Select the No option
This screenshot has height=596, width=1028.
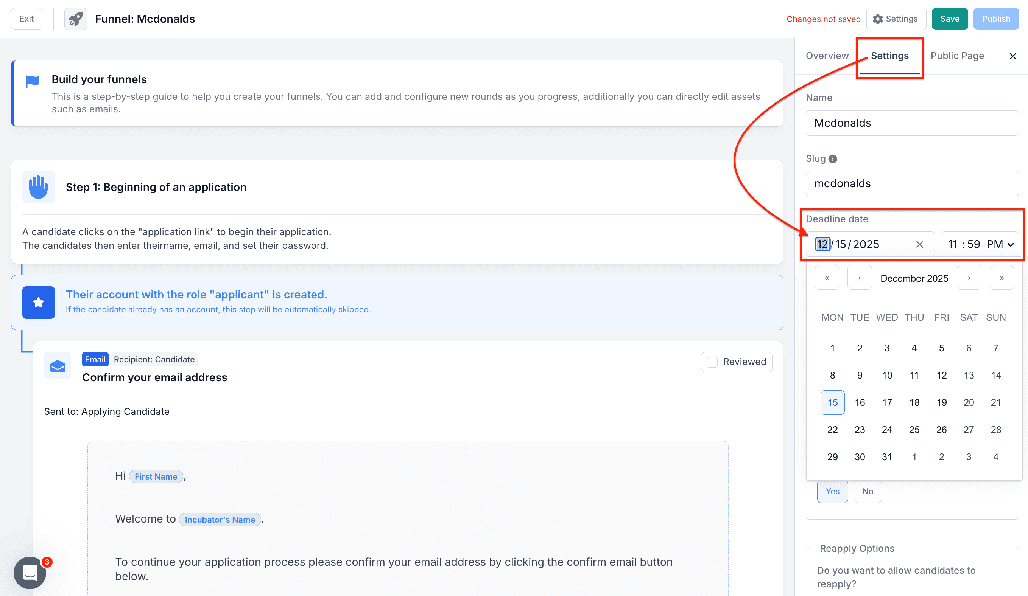(x=868, y=492)
